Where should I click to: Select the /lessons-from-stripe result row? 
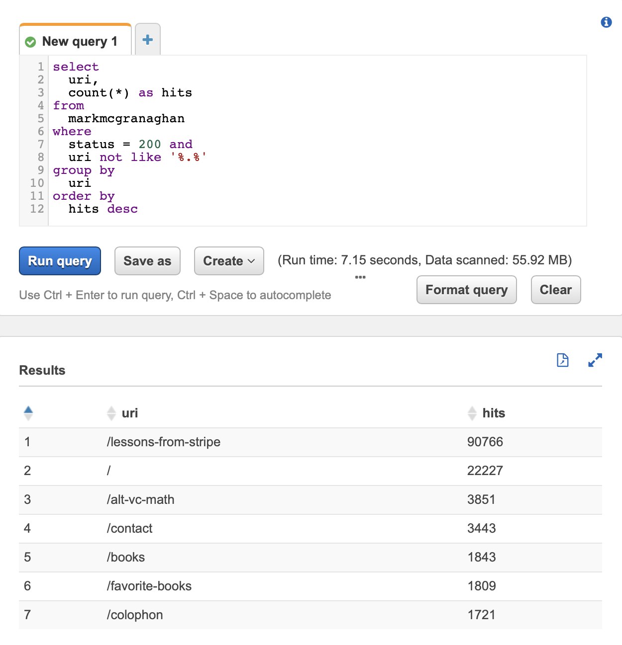coord(311,442)
